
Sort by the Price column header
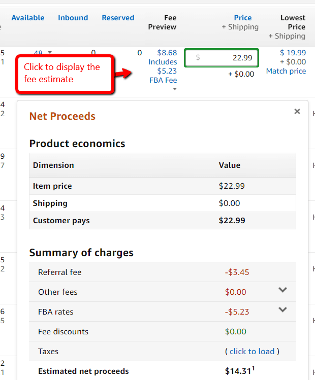243,18
